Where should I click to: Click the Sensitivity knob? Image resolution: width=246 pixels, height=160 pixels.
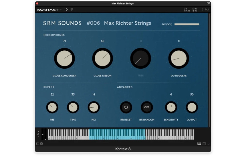coord(171,107)
